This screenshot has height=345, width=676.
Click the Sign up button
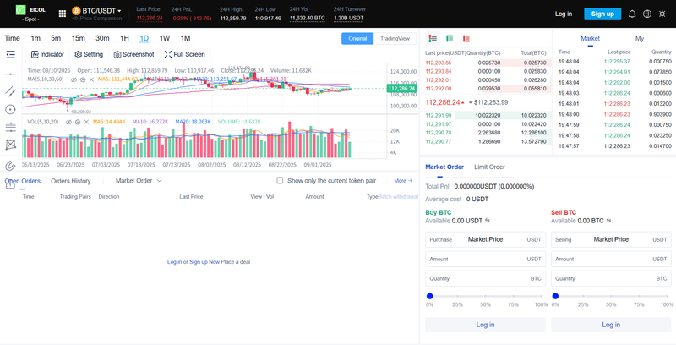tap(602, 14)
